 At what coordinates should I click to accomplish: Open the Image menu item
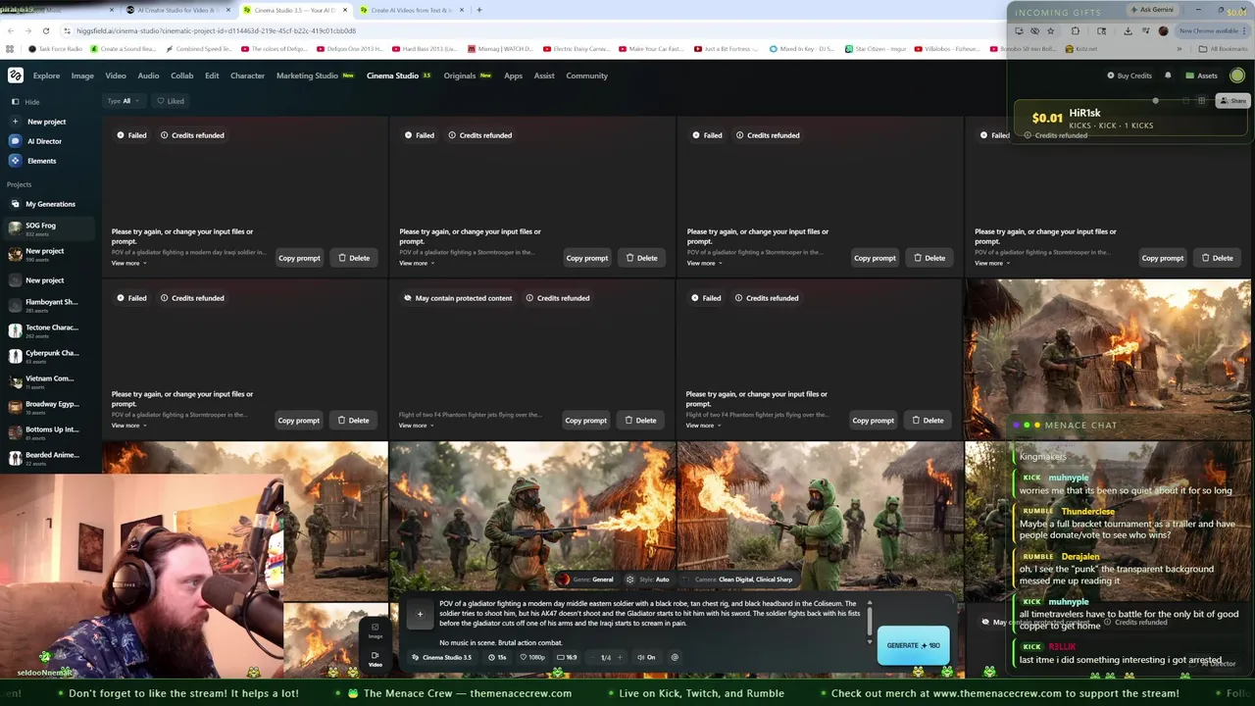(x=82, y=76)
